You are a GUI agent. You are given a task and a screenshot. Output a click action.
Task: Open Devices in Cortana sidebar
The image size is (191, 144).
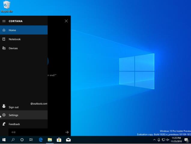coord(24,48)
